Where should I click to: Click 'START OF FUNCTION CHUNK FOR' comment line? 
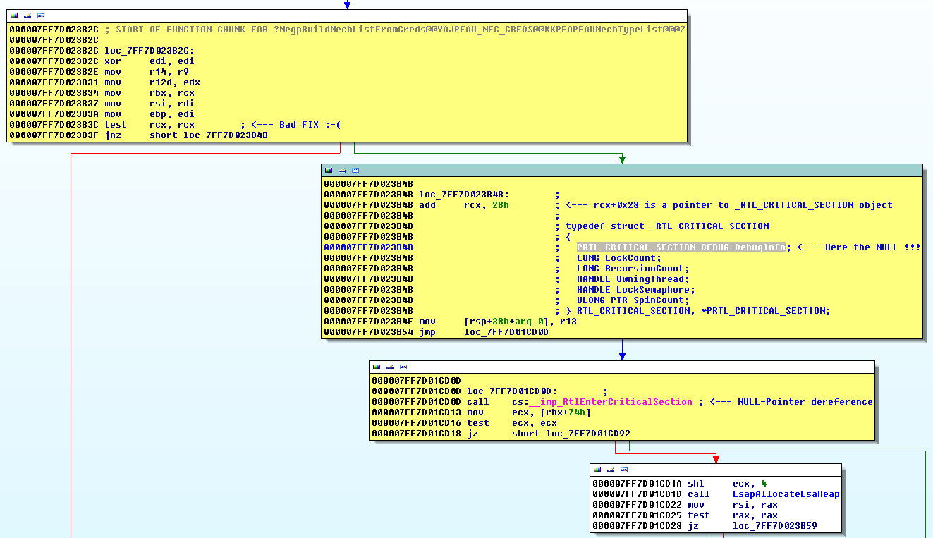pos(394,30)
